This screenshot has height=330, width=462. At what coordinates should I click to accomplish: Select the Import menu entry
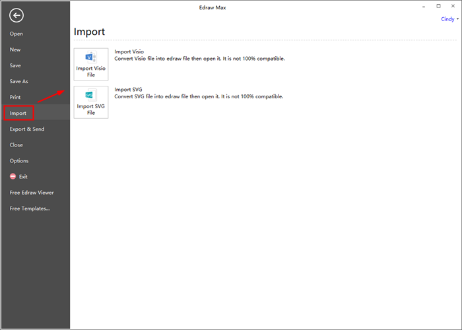18,113
